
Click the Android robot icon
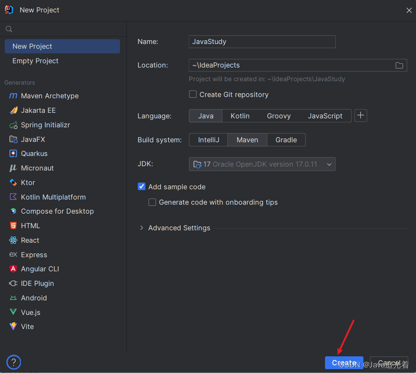point(13,298)
